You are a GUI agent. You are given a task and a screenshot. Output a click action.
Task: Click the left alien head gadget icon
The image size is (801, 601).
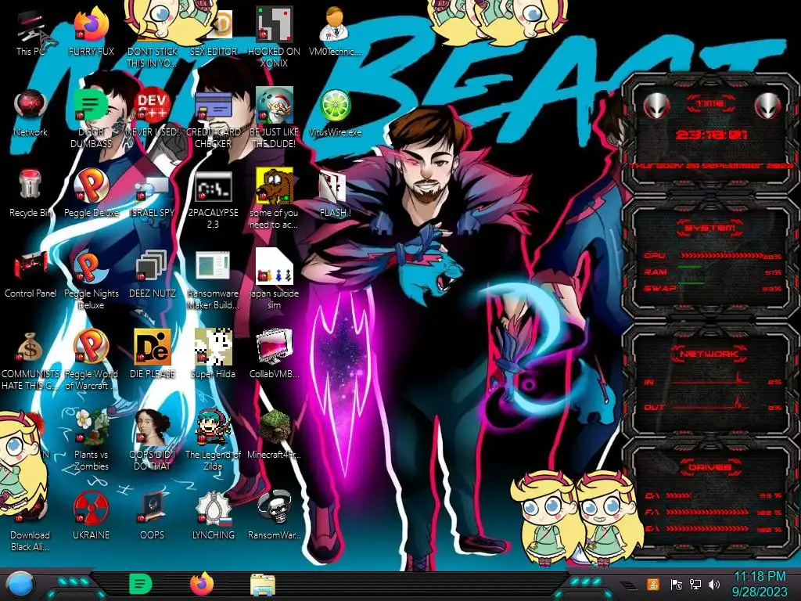[656, 106]
